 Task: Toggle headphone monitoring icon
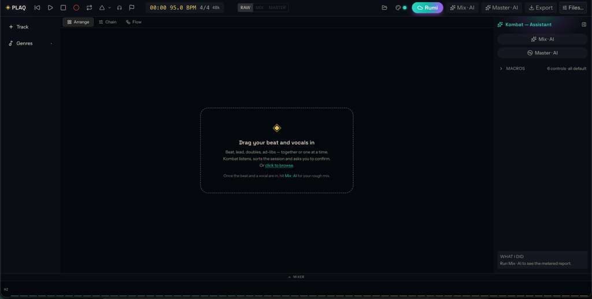[x=119, y=8]
